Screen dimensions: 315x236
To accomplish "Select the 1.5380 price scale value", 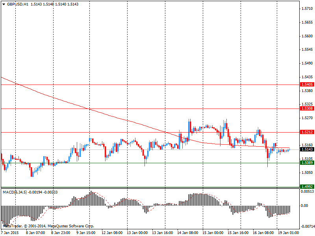I will pyautogui.click(x=308, y=91).
